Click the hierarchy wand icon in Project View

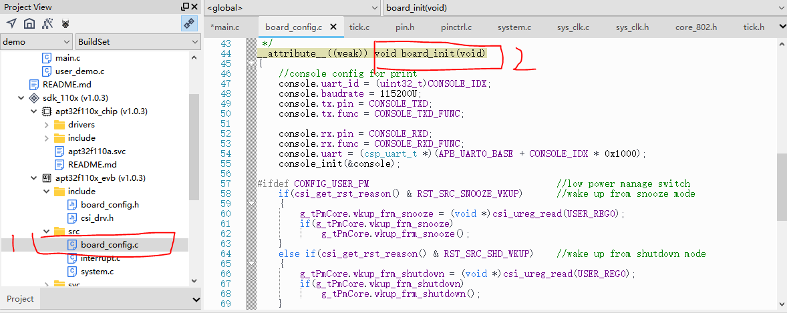click(x=47, y=23)
